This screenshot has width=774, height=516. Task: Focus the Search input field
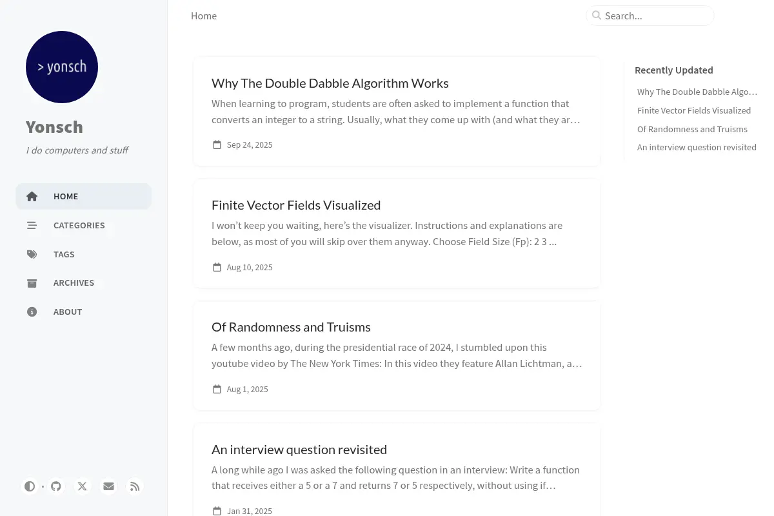[650, 15]
